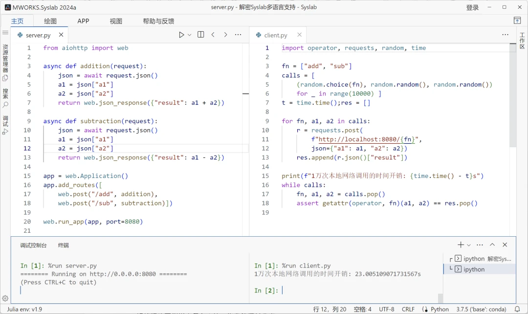Click '%run client.py' terminal text
This screenshot has height=314, width=528.
307,266
